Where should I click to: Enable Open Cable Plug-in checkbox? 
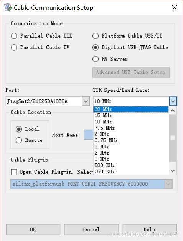click(14, 172)
